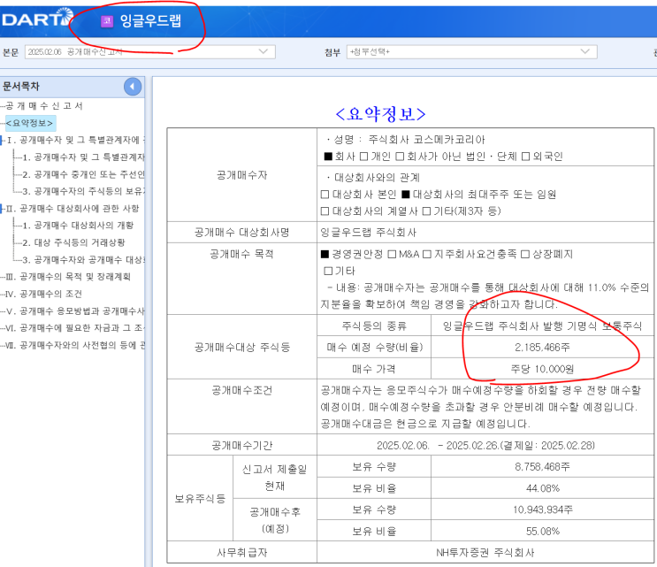Click the 주식회사 코스메카코리아 name text
This screenshot has width=657, height=567.
click(426, 140)
